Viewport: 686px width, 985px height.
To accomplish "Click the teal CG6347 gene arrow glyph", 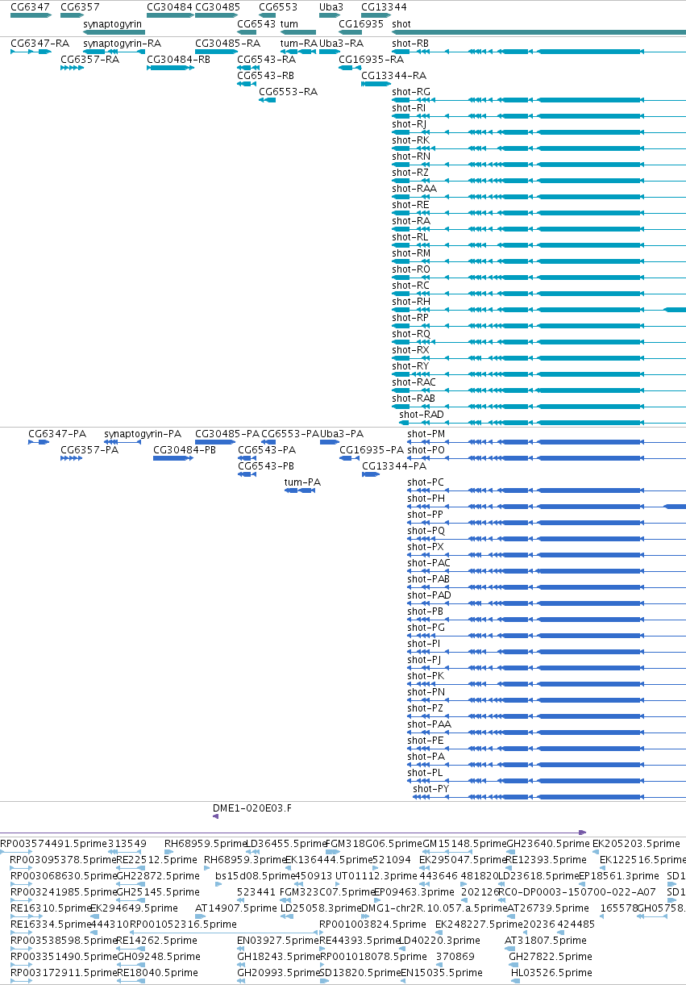I will point(30,15).
